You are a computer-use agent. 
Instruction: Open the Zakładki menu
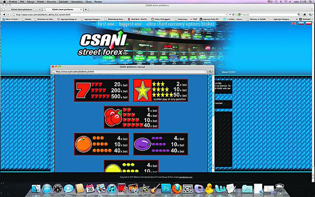click(64, 2)
